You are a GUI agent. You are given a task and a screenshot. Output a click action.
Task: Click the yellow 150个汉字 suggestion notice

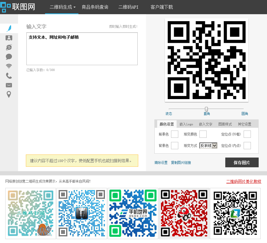click(82, 161)
